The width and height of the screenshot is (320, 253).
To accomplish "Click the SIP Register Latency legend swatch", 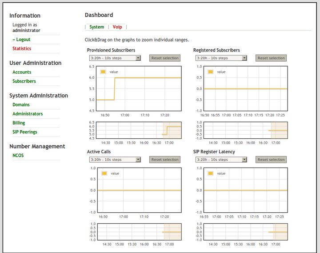I will pos(211,173).
